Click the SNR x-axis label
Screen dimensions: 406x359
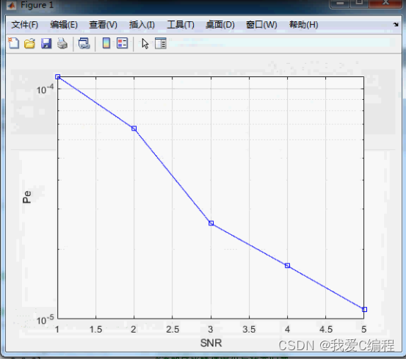click(x=211, y=343)
